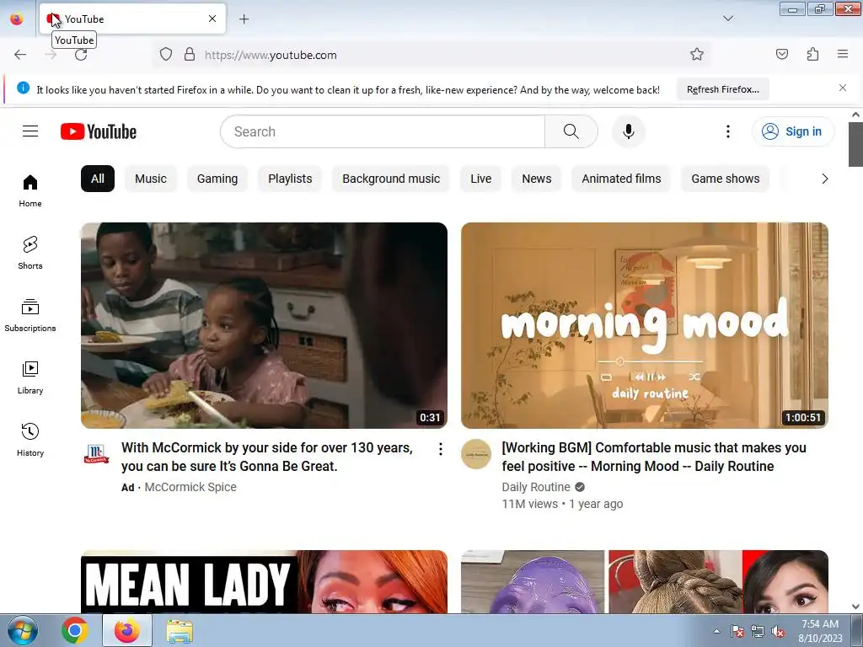Screen dimensions: 863x647
Task: Select the Music filter chip
Action: (151, 179)
